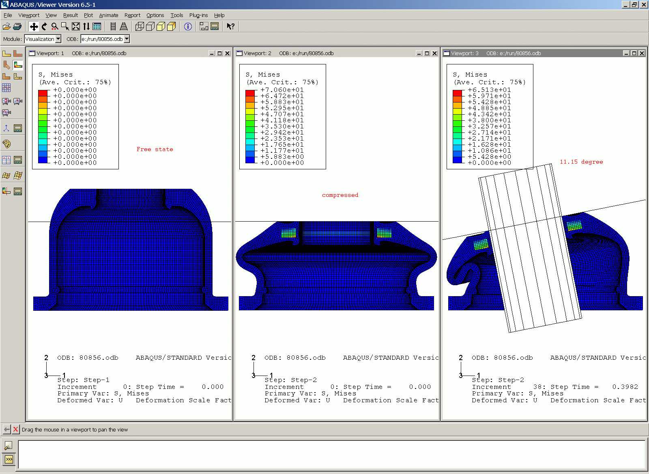The image size is (649, 474).
Task: Open the Plug-ins menu
Action: click(x=198, y=15)
